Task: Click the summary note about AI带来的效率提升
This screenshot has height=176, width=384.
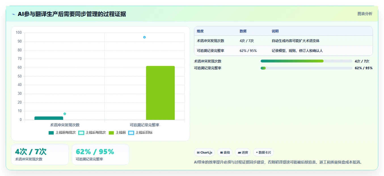Action: (278, 162)
